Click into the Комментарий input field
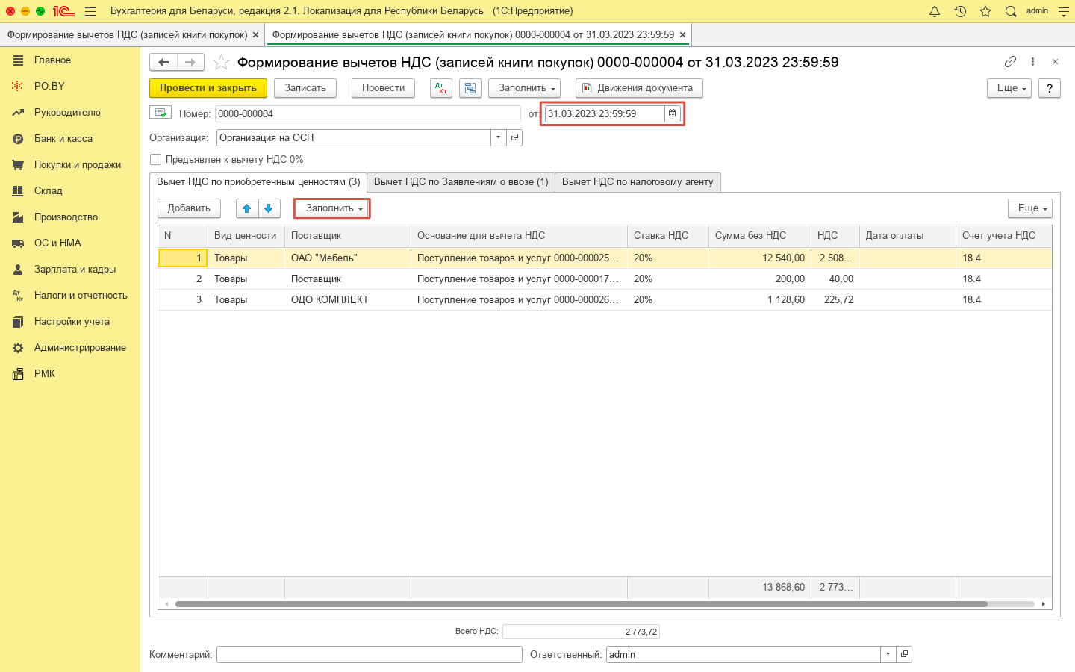This screenshot has width=1075, height=672. coord(369,654)
